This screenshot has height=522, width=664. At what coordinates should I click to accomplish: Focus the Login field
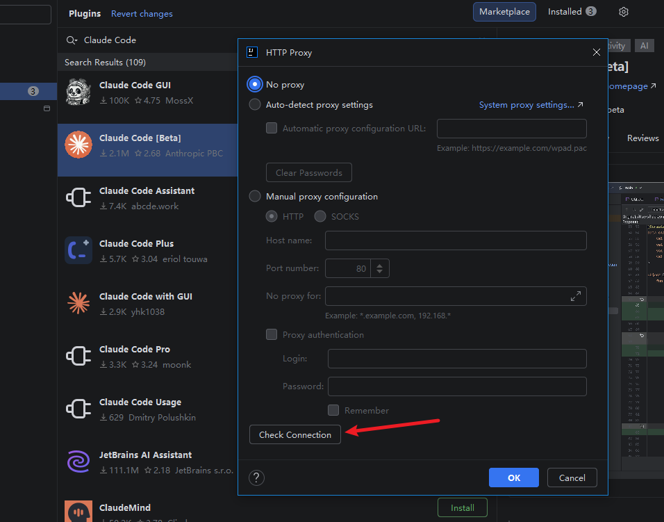coord(457,359)
